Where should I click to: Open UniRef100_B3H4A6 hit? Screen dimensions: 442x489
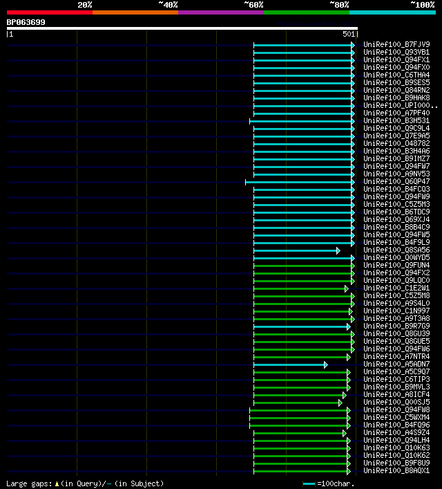point(396,151)
